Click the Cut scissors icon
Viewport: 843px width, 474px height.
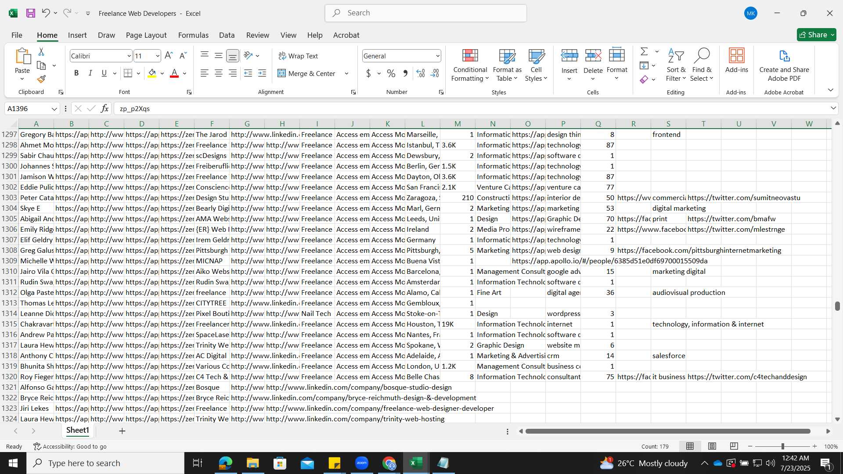[x=41, y=52]
